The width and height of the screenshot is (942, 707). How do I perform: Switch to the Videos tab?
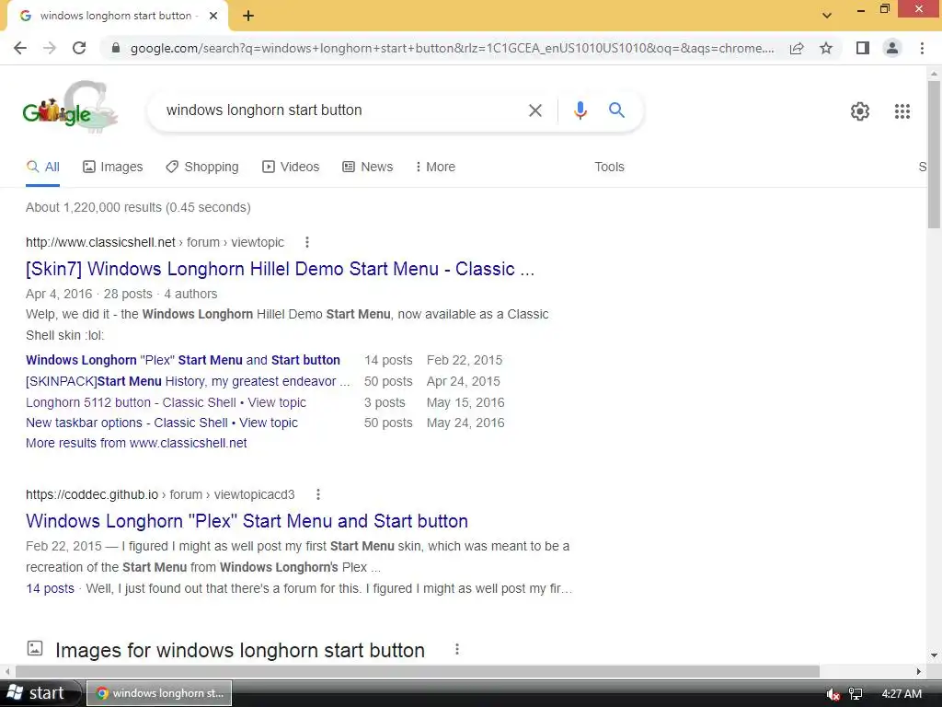[291, 167]
